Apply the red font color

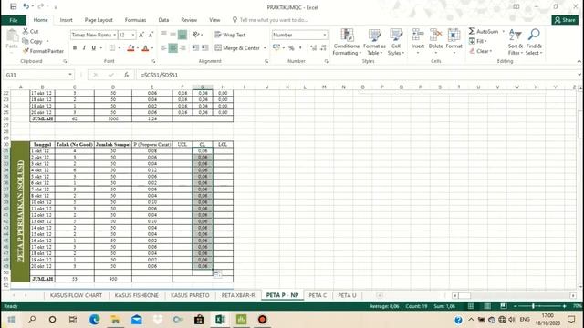[x=145, y=48]
